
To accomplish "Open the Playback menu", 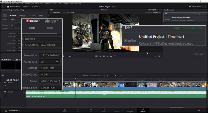I will pyautogui.click(x=48, y=4).
